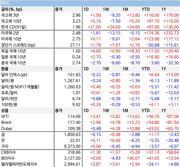Click the WTI row label

click(5, 116)
